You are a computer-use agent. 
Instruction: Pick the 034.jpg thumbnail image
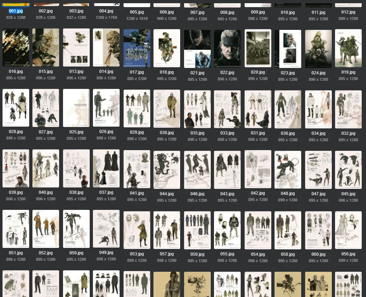point(318,109)
